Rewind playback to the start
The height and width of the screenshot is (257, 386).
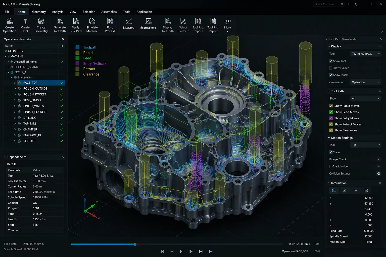tap(162, 251)
